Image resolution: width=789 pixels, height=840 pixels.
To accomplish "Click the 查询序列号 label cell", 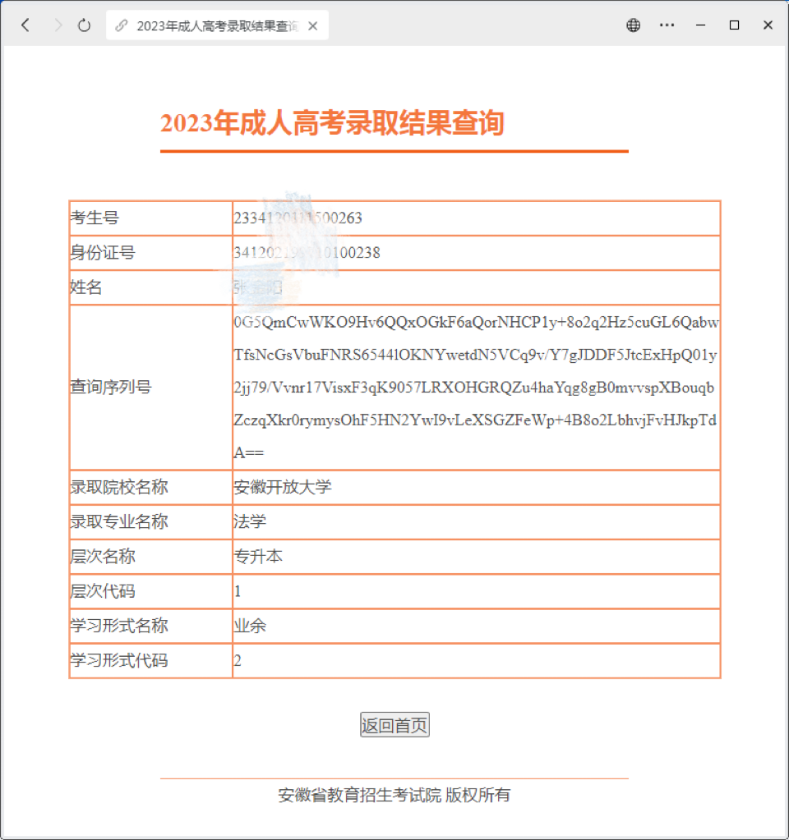I will point(150,388).
